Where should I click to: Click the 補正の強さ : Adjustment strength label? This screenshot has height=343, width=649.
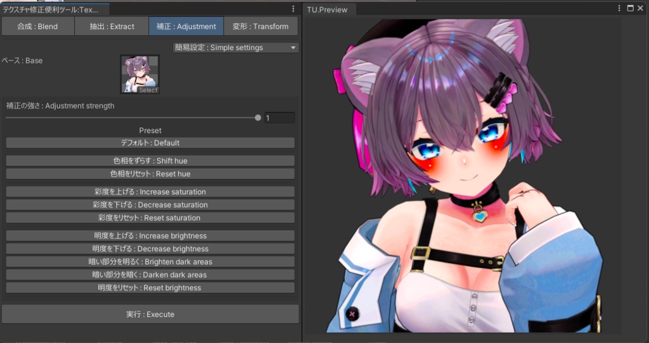coord(60,106)
